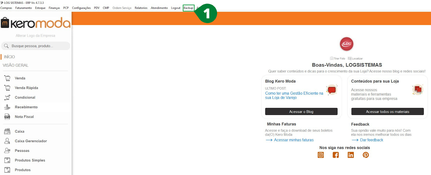Select VISÃO GERAL in the sidebar
The width and height of the screenshot is (431, 175).
click(15, 65)
